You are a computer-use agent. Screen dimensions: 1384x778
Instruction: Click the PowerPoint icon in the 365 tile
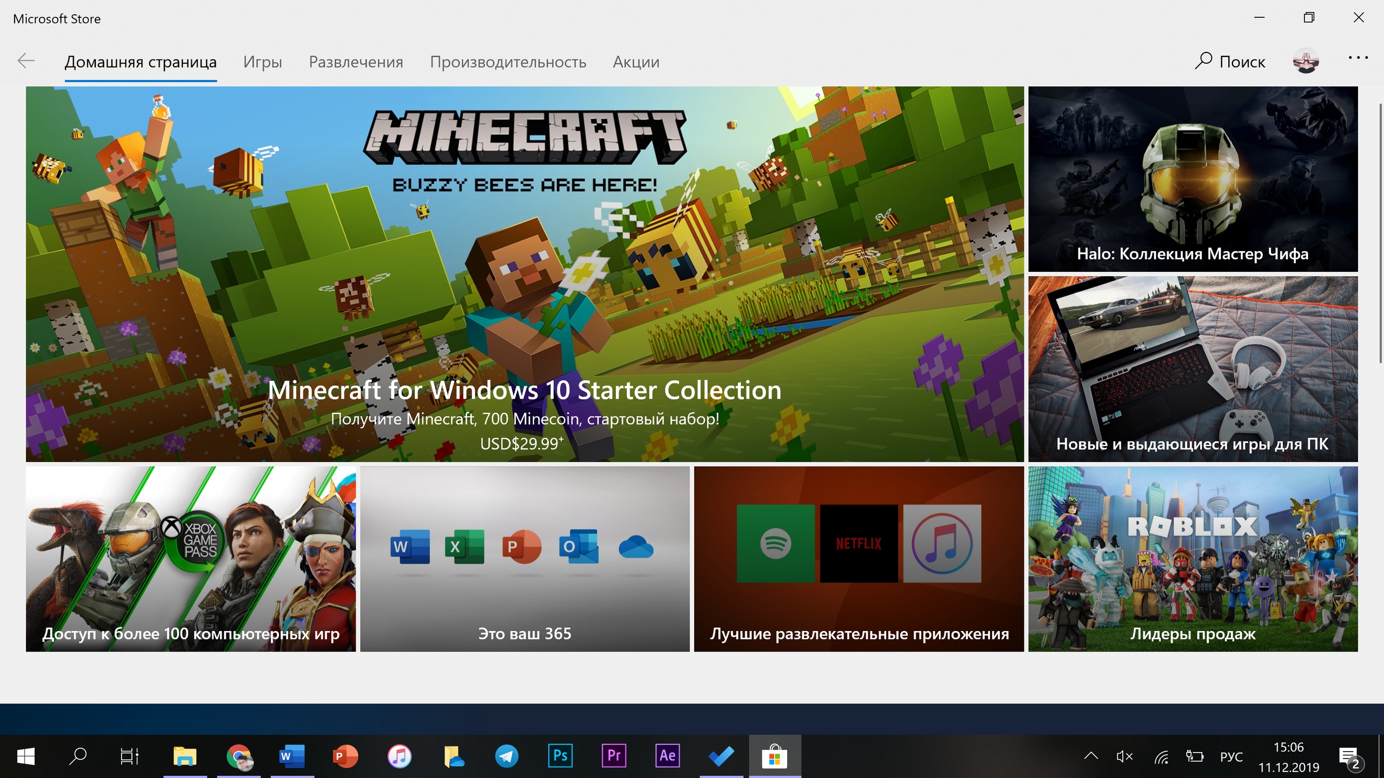click(x=521, y=547)
